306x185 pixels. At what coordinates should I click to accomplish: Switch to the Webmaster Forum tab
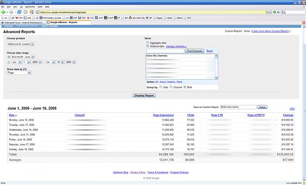pos(24,22)
